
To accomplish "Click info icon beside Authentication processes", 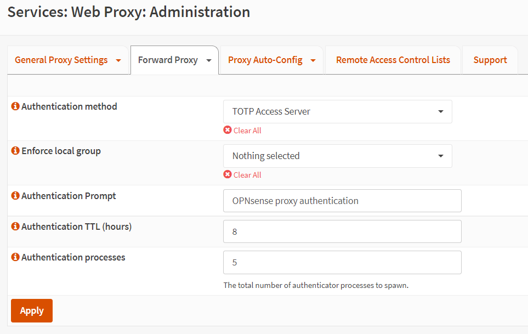I will [15, 257].
